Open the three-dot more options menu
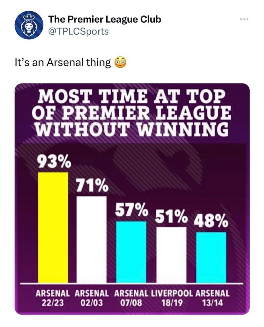Image resolution: width=264 pixels, height=327 pixels. (x=244, y=20)
